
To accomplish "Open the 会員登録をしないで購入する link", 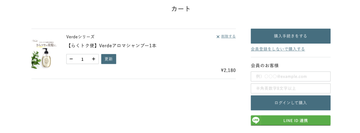I will [x=278, y=49].
